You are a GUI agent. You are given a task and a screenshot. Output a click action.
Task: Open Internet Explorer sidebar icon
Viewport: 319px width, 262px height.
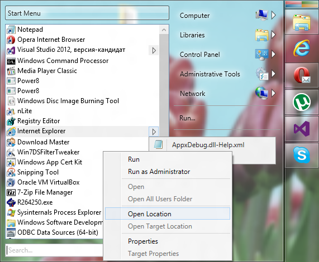302,48
